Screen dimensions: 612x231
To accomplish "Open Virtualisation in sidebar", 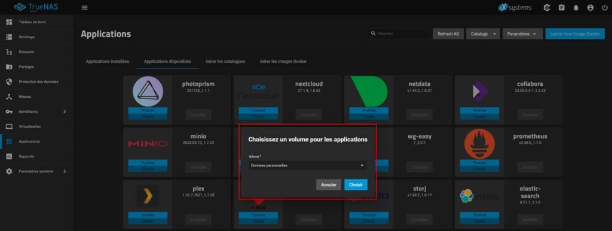I will 36,127.
